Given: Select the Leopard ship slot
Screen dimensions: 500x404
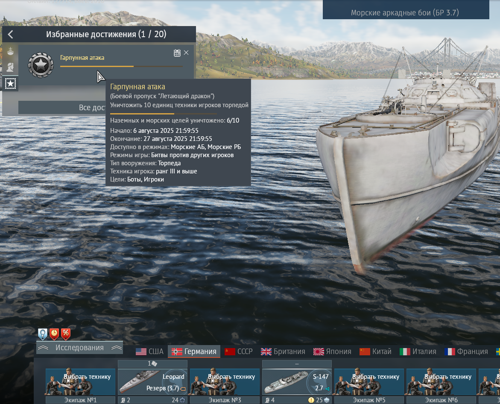Looking at the screenshot, I should click(152, 382).
